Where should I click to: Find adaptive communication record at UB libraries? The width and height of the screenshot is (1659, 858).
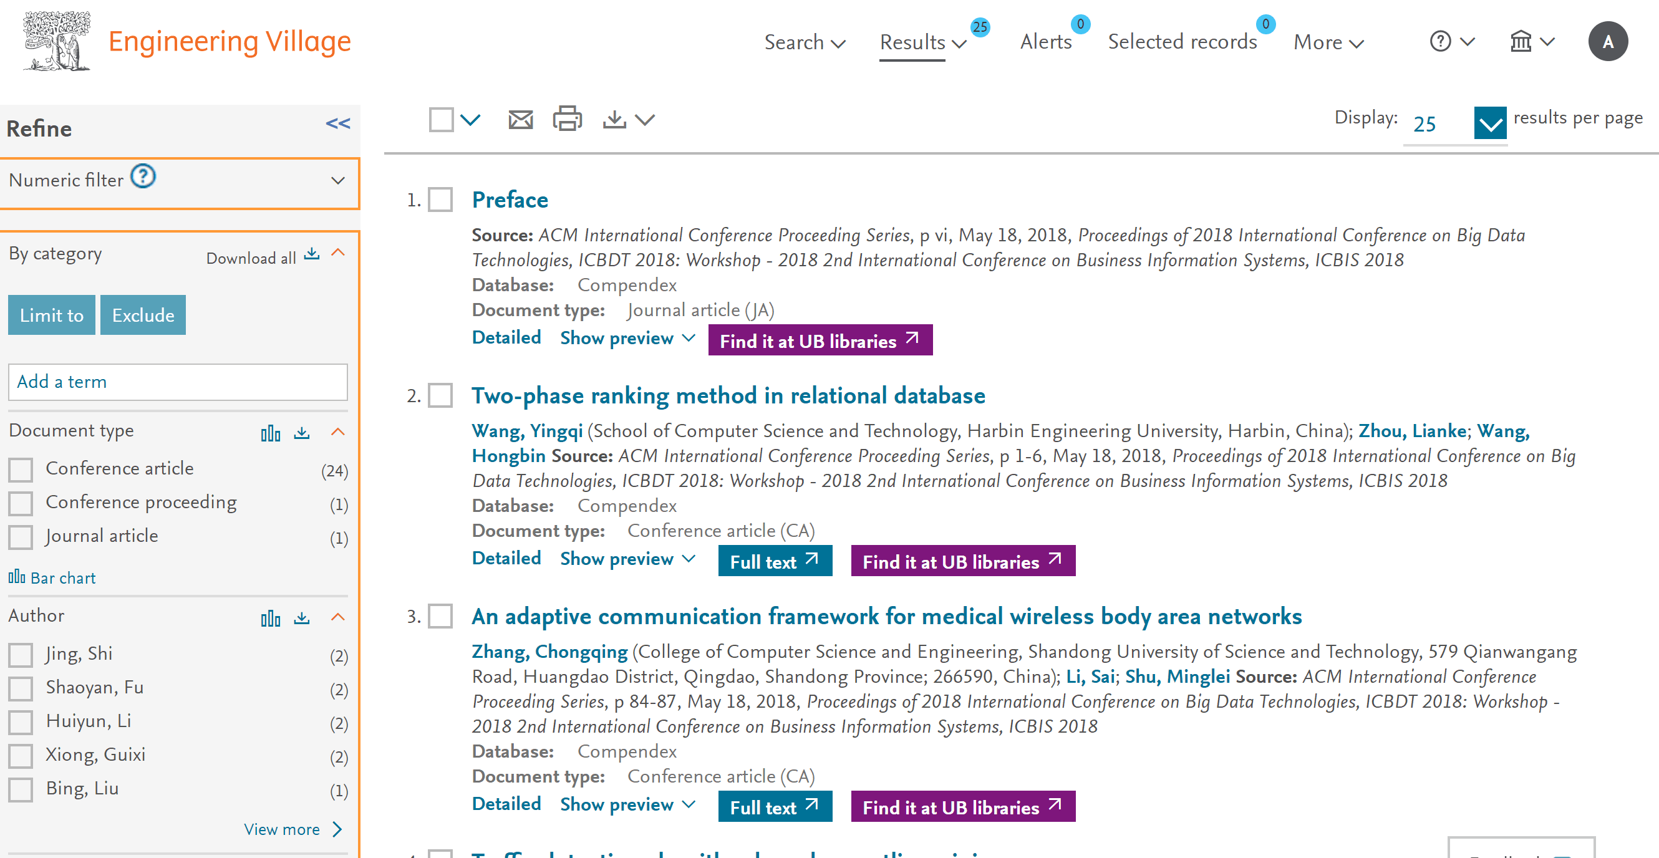coord(964,807)
